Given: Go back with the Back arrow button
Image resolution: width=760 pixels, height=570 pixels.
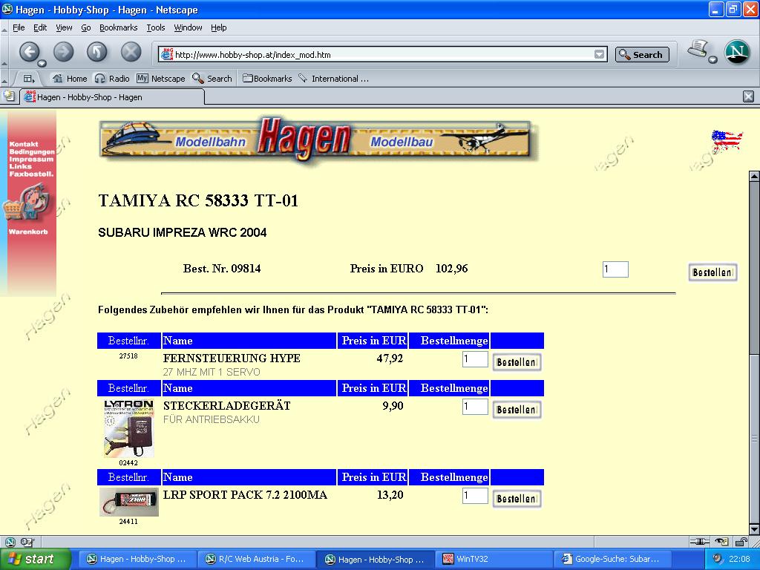Looking at the screenshot, I should [x=29, y=51].
